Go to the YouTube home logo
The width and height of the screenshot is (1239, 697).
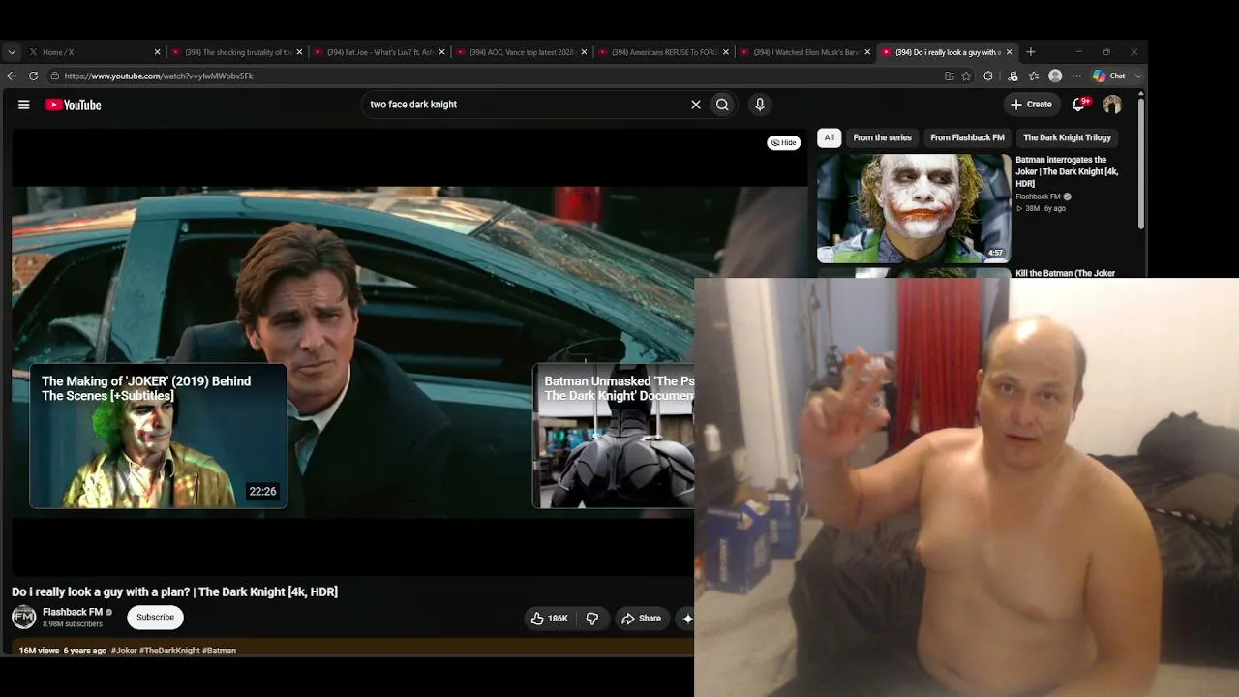(x=74, y=105)
